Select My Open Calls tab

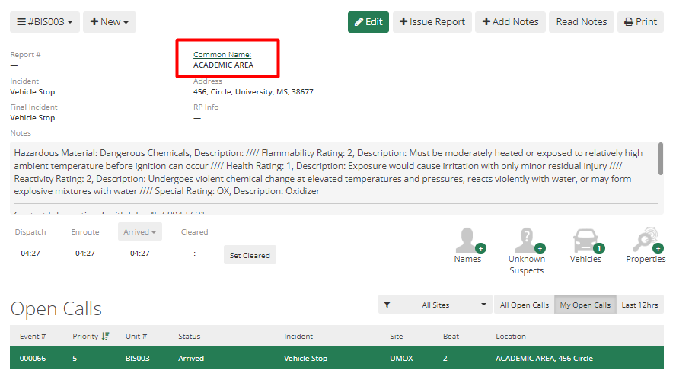585,305
